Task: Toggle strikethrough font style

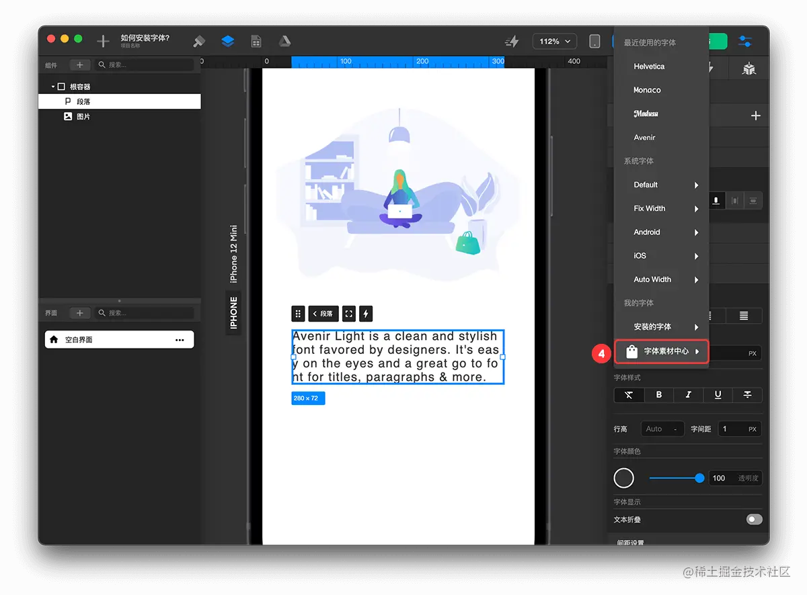Action: [747, 395]
